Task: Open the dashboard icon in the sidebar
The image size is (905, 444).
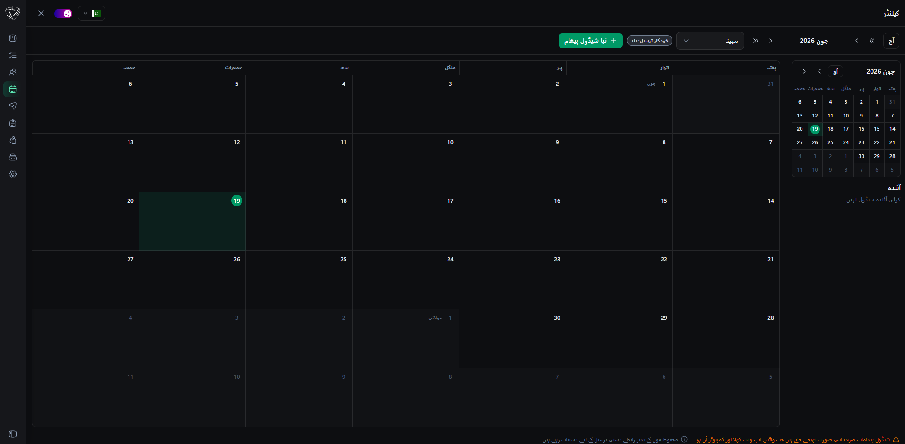Action: coord(13,38)
